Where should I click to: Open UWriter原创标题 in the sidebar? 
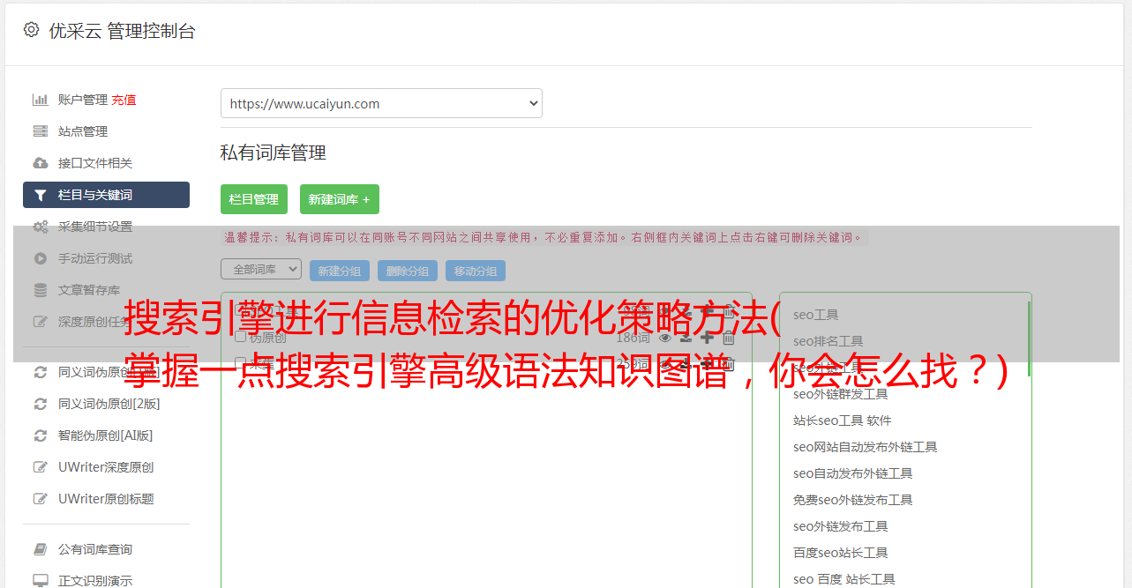click(x=106, y=499)
